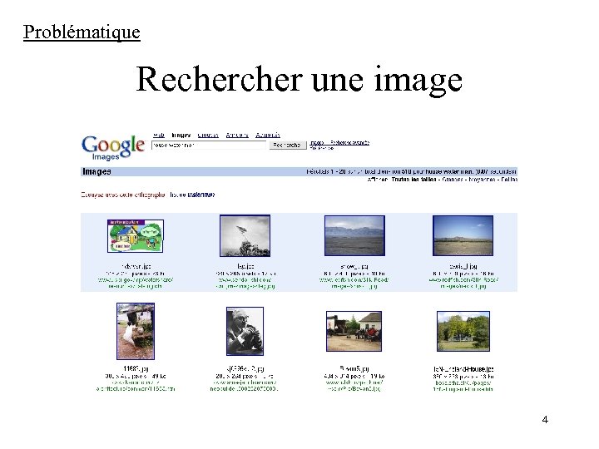
Task: Open the house among trees thumbnail
Action: point(463,331)
